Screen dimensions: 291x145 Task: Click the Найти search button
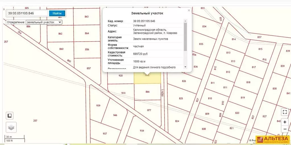[57, 13]
